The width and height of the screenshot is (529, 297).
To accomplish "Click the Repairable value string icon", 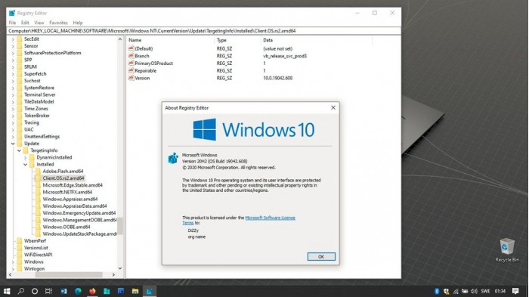I will pyautogui.click(x=131, y=71).
